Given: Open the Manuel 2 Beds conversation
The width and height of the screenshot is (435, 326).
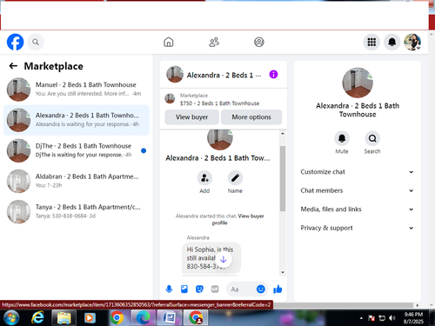Looking at the screenshot, I should [x=77, y=90].
